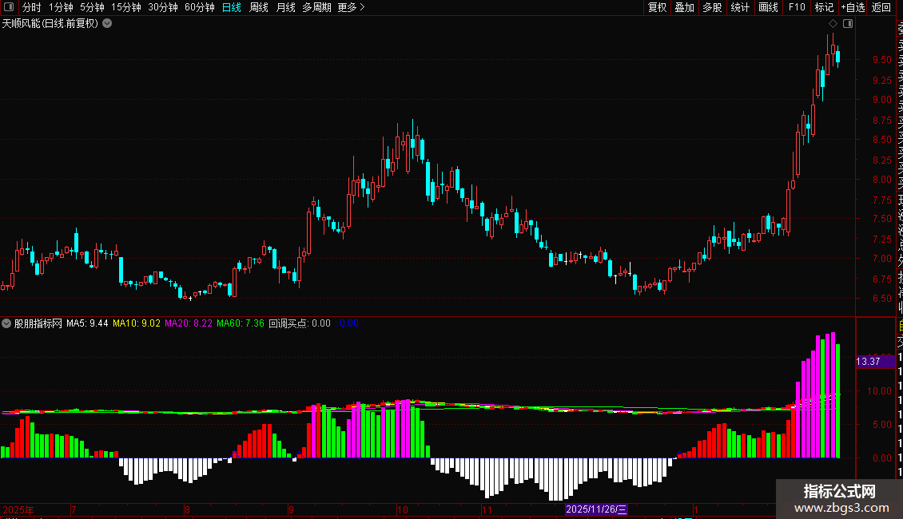The image size is (903, 519).
Task: Select the 15分钟 period
Action: click(x=126, y=7)
